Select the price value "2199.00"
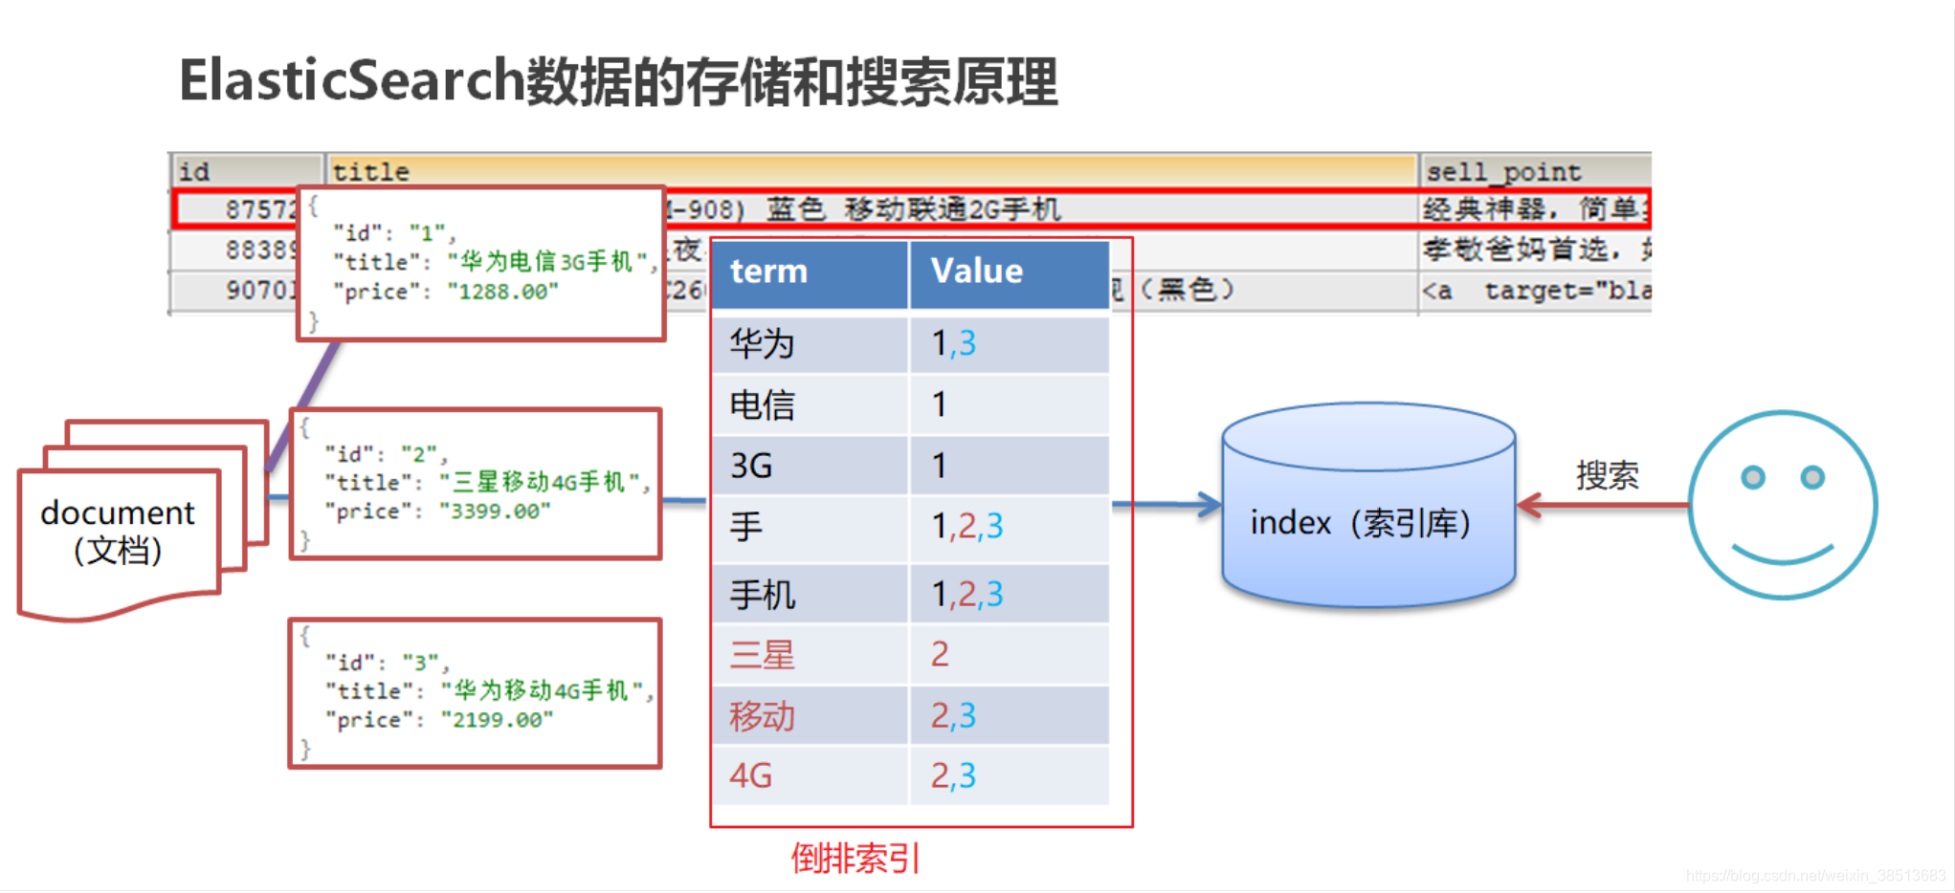1955x893 pixels. pos(497,720)
